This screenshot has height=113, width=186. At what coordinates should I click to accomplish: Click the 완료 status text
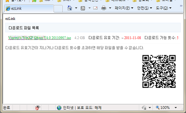[x=7, y=107]
